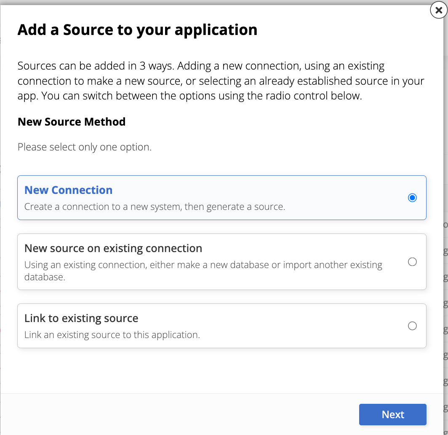Click the "New Source Method" subheading
This screenshot has width=448, height=435.
(x=71, y=122)
